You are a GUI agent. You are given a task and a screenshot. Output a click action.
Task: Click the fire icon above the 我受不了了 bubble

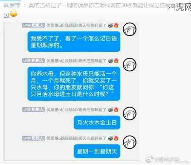(x=116, y=25)
